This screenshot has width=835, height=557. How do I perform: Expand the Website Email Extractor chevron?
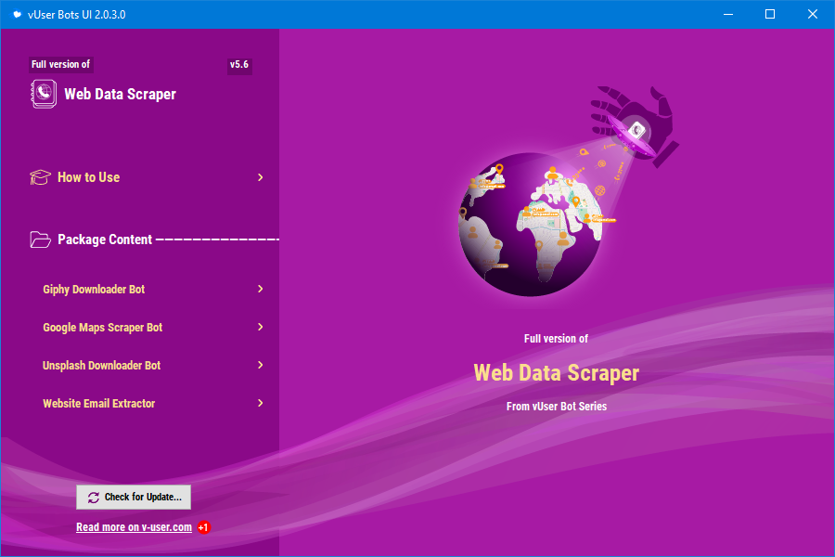(x=261, y=403)
